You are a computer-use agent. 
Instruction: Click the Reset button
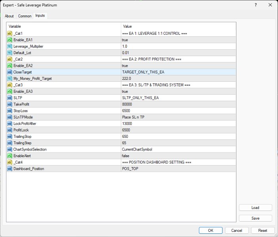[x=263, y=230]
